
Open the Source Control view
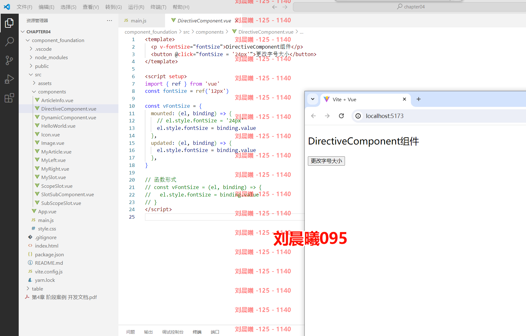9,60
